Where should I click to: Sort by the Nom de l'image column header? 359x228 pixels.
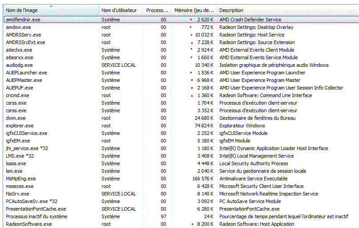pos(51,10)
